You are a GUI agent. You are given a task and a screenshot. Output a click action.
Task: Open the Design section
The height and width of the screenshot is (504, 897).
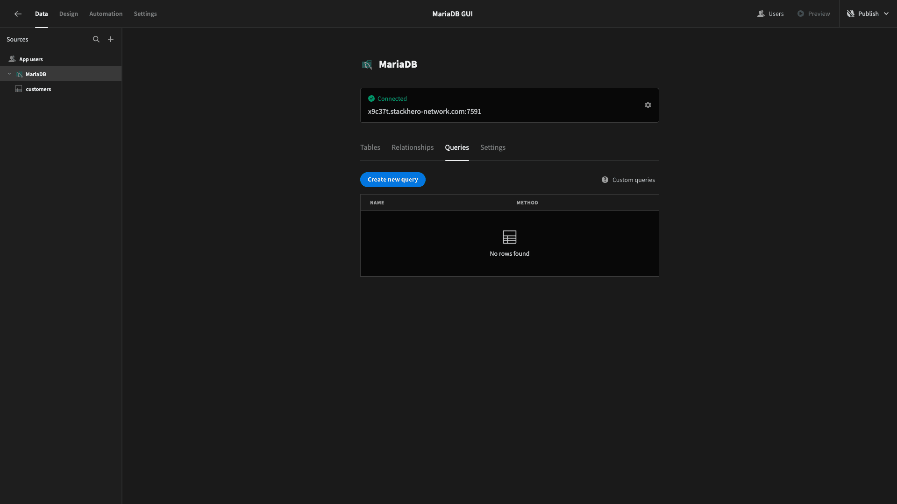(x=69, y=14)
